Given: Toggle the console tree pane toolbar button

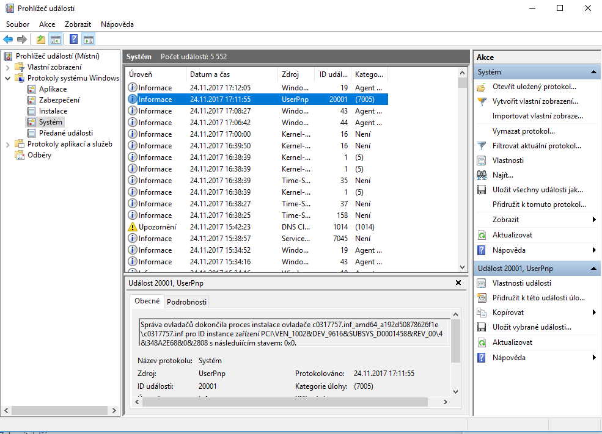Looking at the screenshot, I should pos(56,40).
